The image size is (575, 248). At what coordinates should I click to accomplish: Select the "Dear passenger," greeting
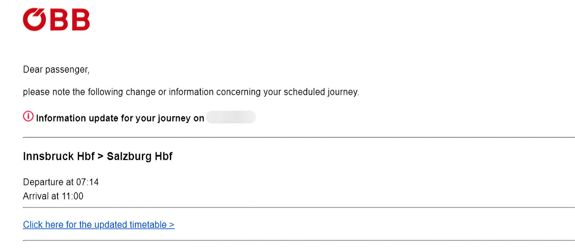pyautogui.click(x=56, y=70)
